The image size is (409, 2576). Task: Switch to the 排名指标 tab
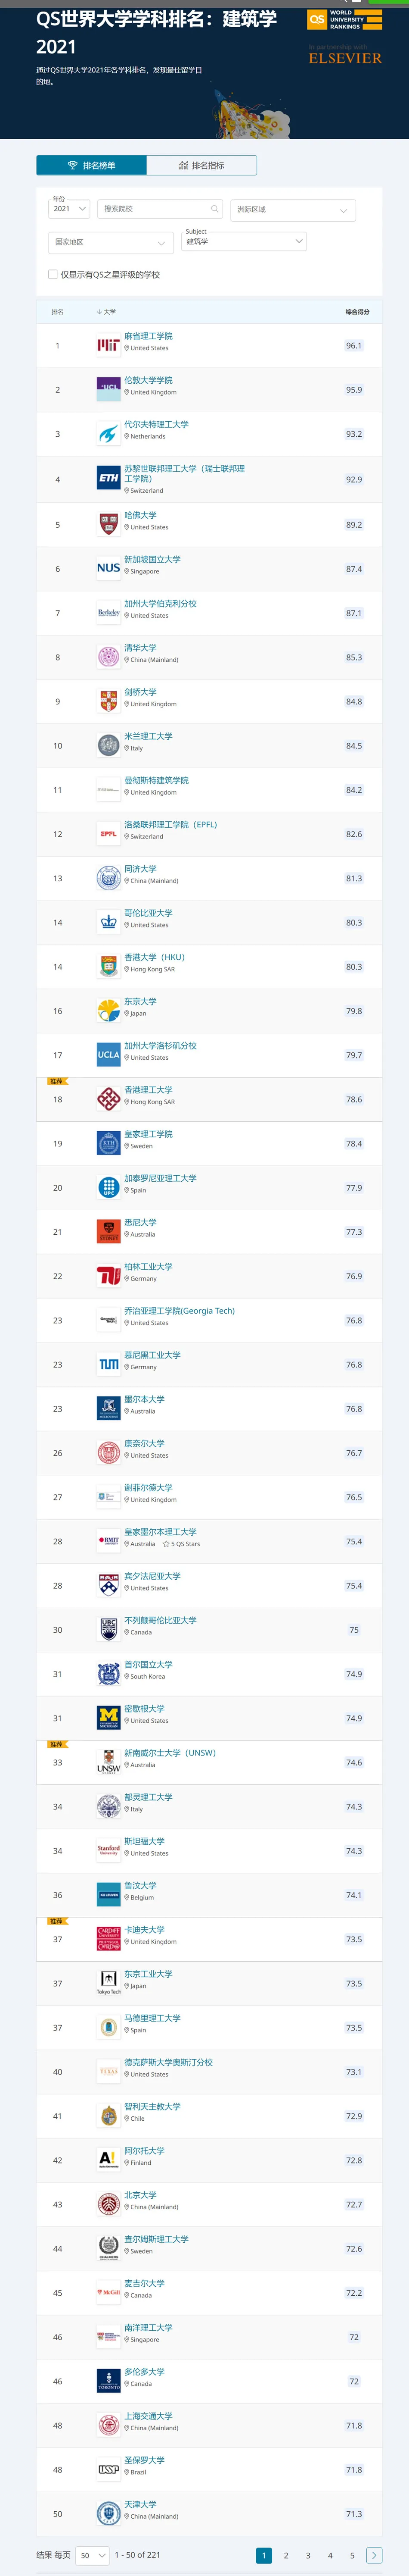pyautogui.click(x=201, y=165)
